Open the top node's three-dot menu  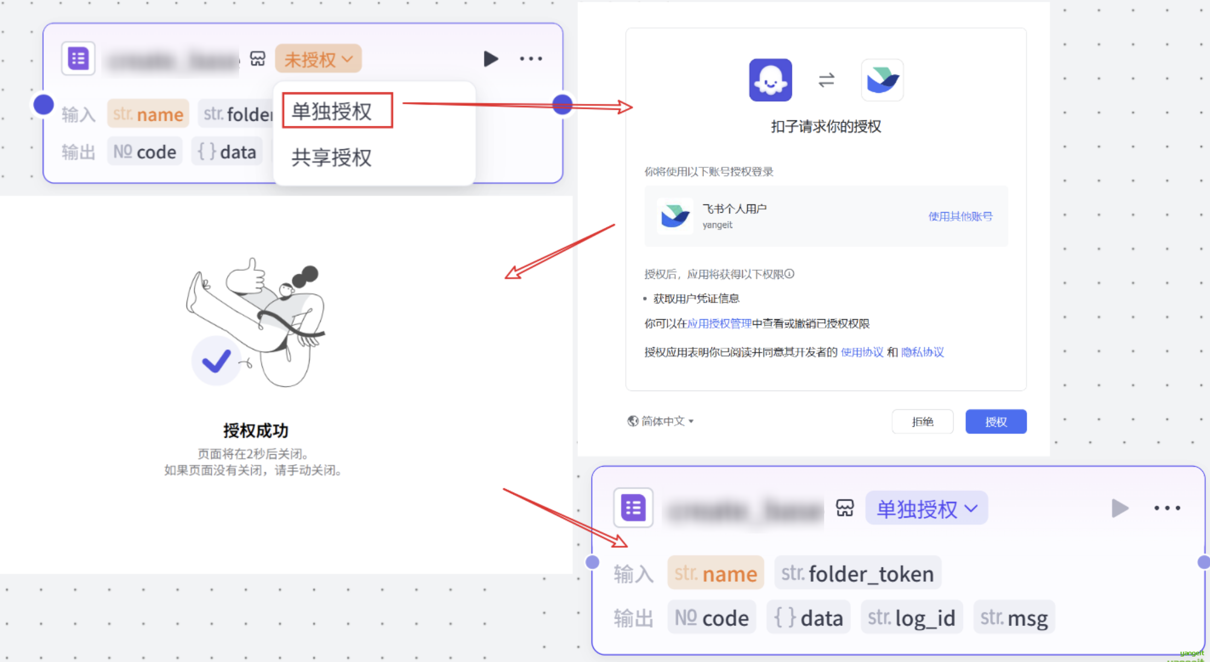[530, 58]
